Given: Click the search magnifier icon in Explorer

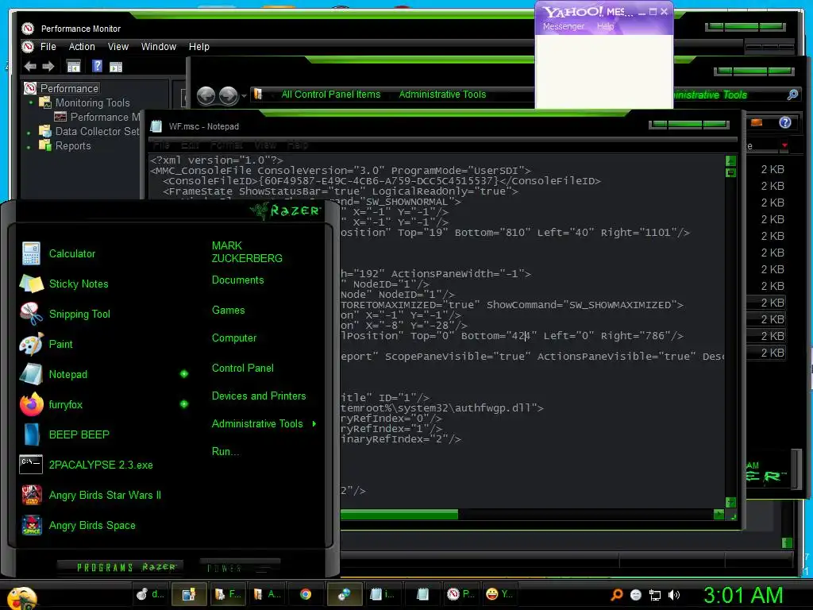Looking at the screenshot, I should (792, 95).
